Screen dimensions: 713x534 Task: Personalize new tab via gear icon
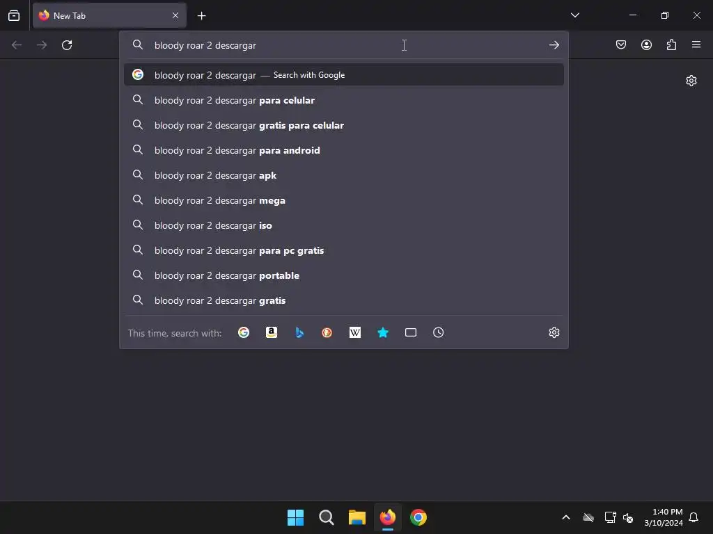[x=691, y=81]
